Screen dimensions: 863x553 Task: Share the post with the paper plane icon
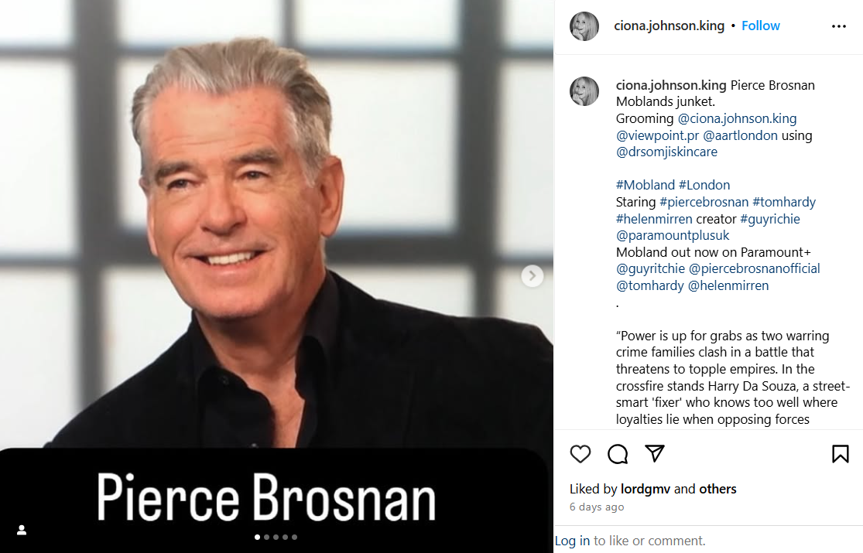click(x=655, y=453)
